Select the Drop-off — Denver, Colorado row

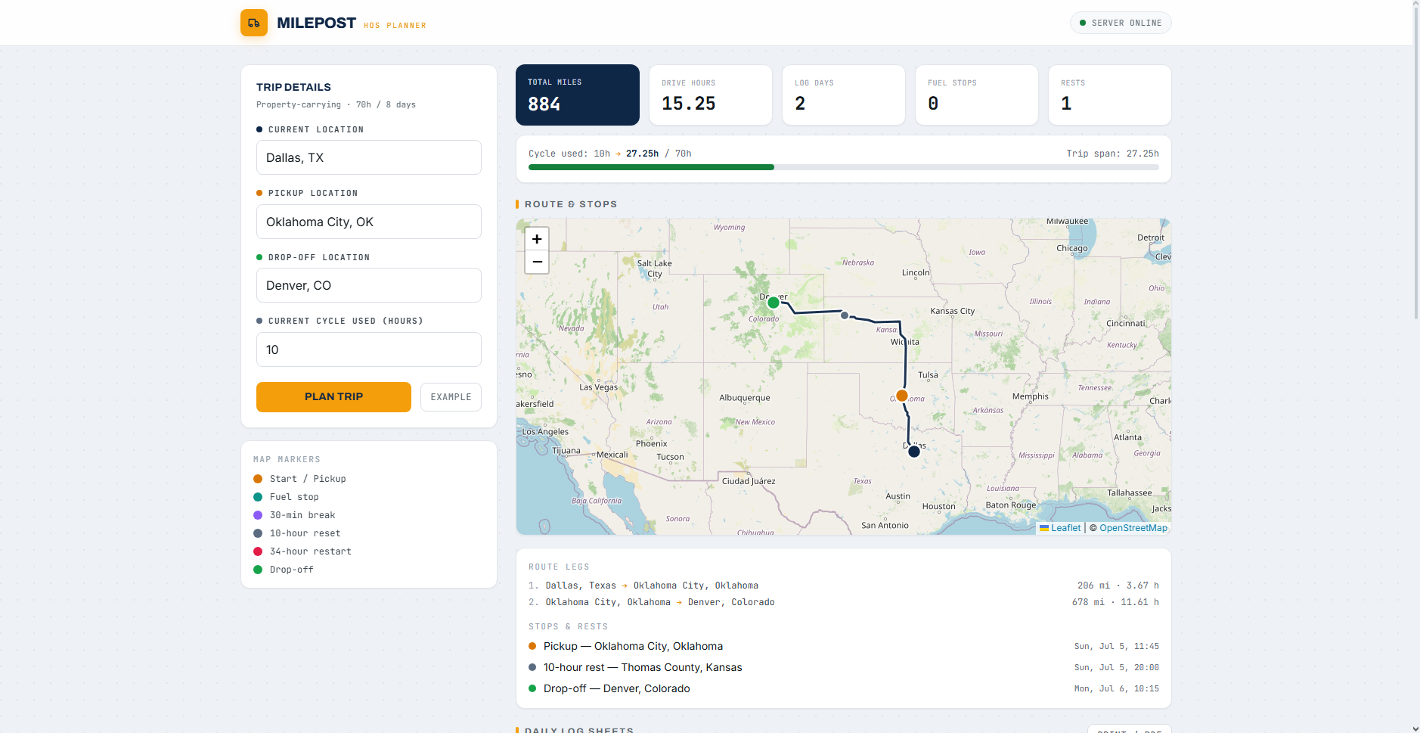[x=844, y=688]
